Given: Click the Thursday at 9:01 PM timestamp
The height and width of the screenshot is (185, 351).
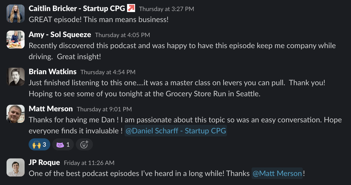Looking at the screenshot, I should 104,109.
